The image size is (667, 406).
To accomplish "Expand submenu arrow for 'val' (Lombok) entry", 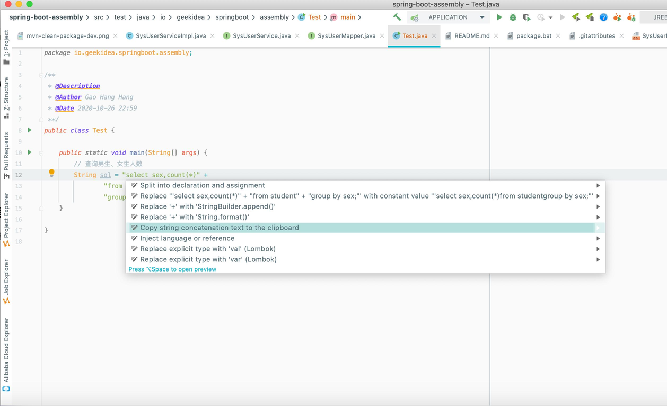I will coord(598,249).
